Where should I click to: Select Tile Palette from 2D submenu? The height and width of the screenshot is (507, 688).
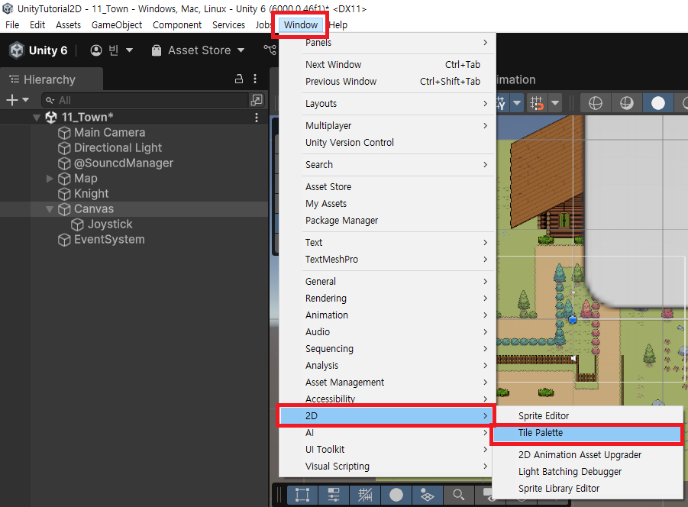[x=587, y=433]
